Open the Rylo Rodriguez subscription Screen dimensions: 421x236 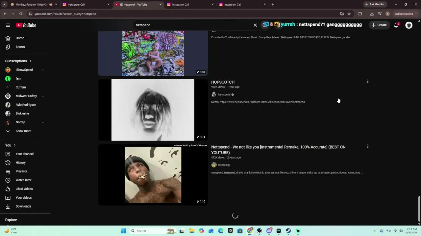(26, 105)
